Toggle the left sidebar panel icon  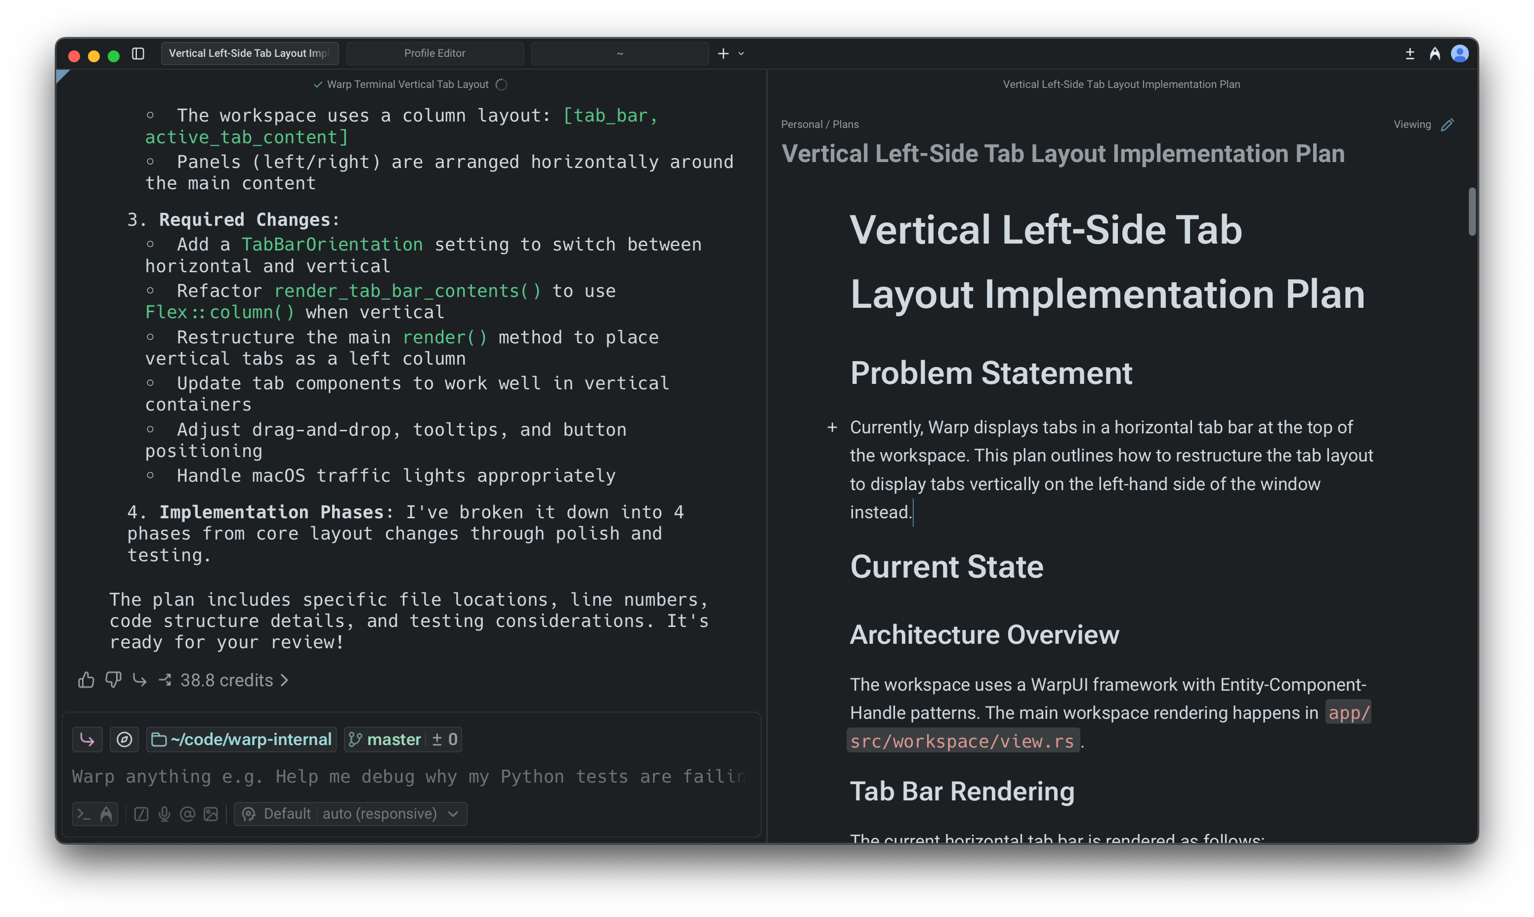pyautogui.click(x=138, y=54)
